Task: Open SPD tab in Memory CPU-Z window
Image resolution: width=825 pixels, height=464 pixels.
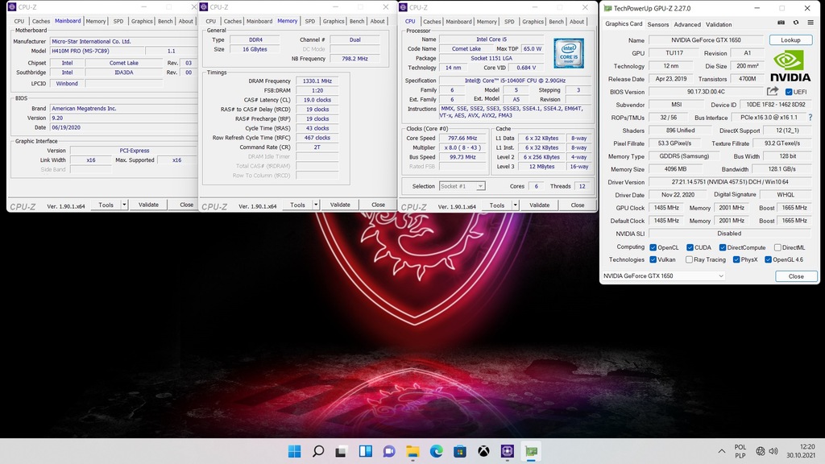Action: pyautogui.click(x=310, y=21)
